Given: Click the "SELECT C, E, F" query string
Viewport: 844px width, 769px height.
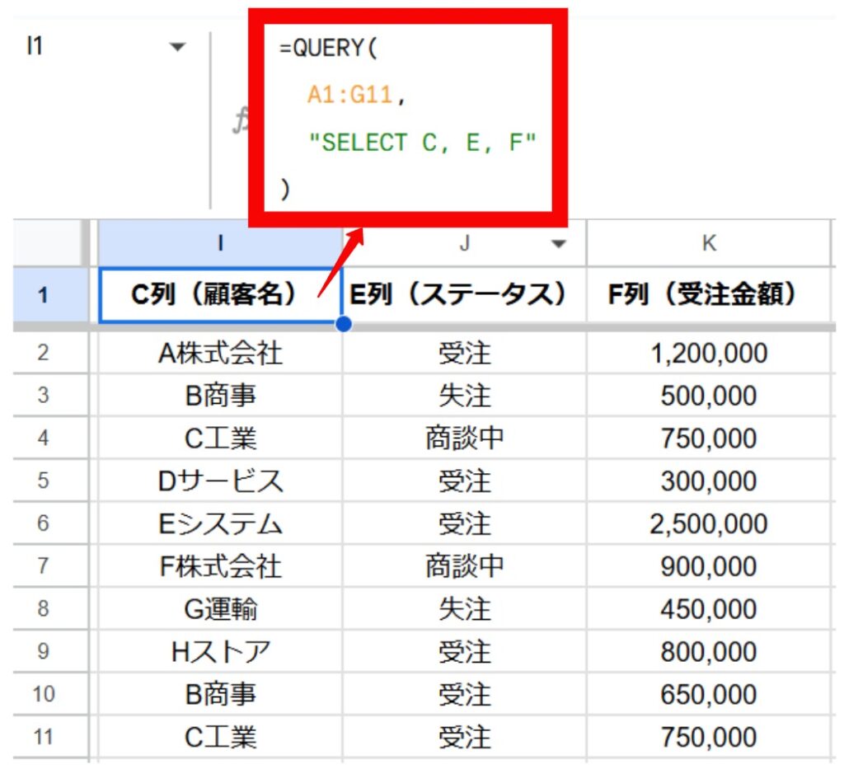Looking at the screenshot, I should (x=423, y=143).
